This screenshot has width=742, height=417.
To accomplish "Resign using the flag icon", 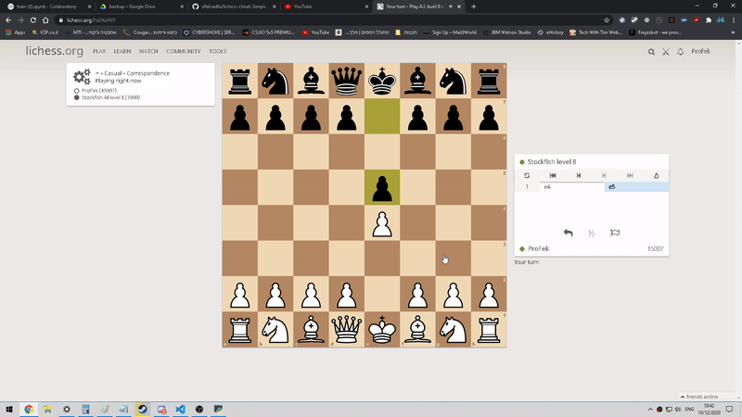I will pyautogui.click(x=615, y=234).
